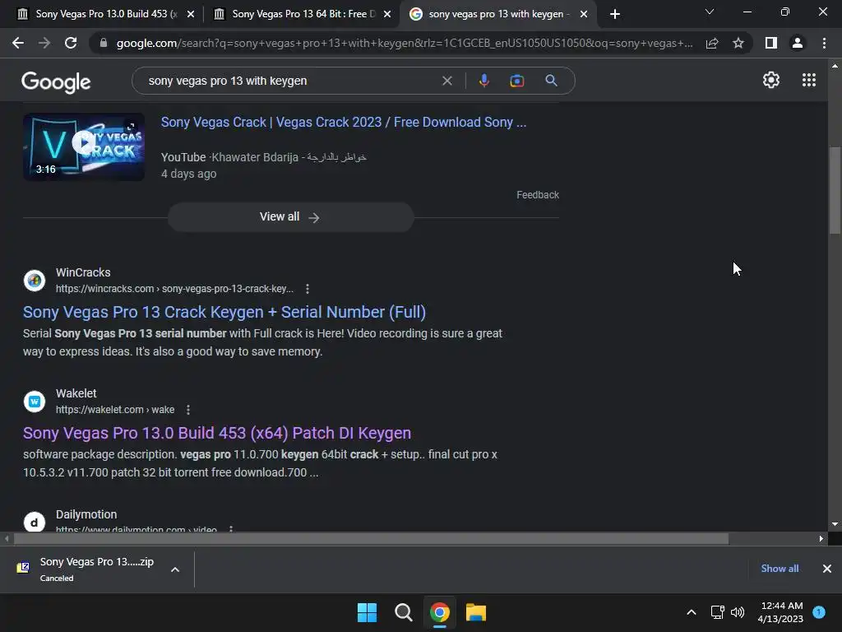Expand options for Sony Vegas Pro zip download
This screenshot has width=842, height=632.
pos(175,569)
